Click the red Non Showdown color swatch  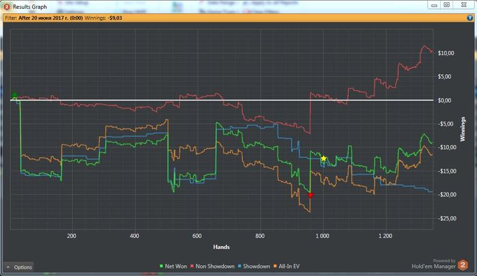click(x=192, y=266)
